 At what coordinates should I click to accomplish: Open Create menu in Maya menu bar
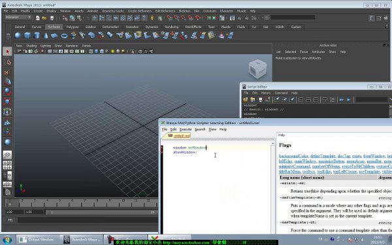(39, 11)
